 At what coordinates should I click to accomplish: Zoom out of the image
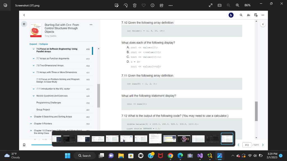coord(228,5)
